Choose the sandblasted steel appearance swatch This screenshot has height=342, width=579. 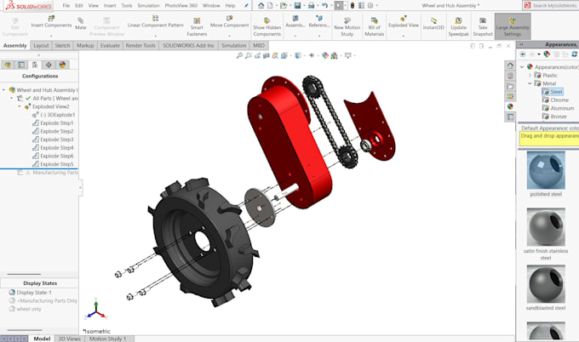pyautogui.click(x=546, y=283)
